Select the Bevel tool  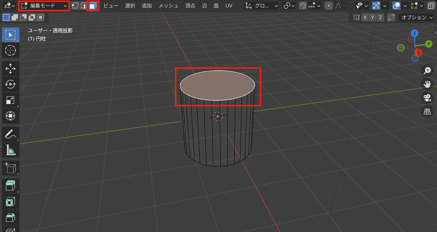[x=10, y=218]
